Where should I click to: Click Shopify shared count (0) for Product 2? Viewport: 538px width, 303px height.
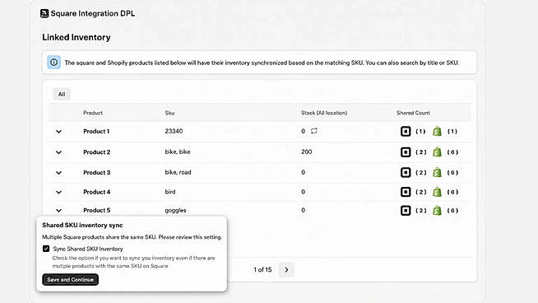pos(452,152)
